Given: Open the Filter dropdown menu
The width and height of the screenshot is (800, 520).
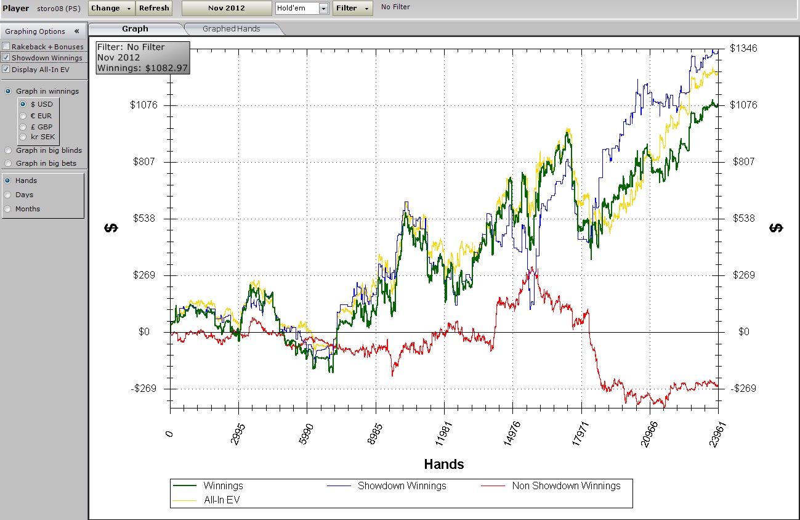Looking at the screenshot, I should click(352, 8).
